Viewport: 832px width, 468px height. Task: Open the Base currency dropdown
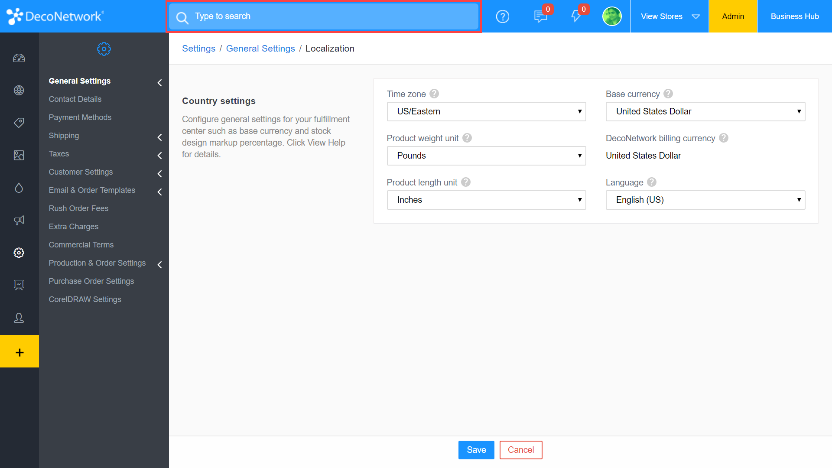tap(705, 112)
